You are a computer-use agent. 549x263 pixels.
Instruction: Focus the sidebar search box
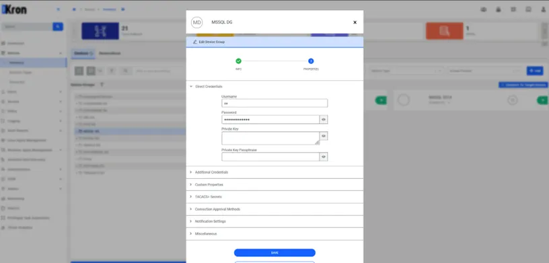pos(27,27)
